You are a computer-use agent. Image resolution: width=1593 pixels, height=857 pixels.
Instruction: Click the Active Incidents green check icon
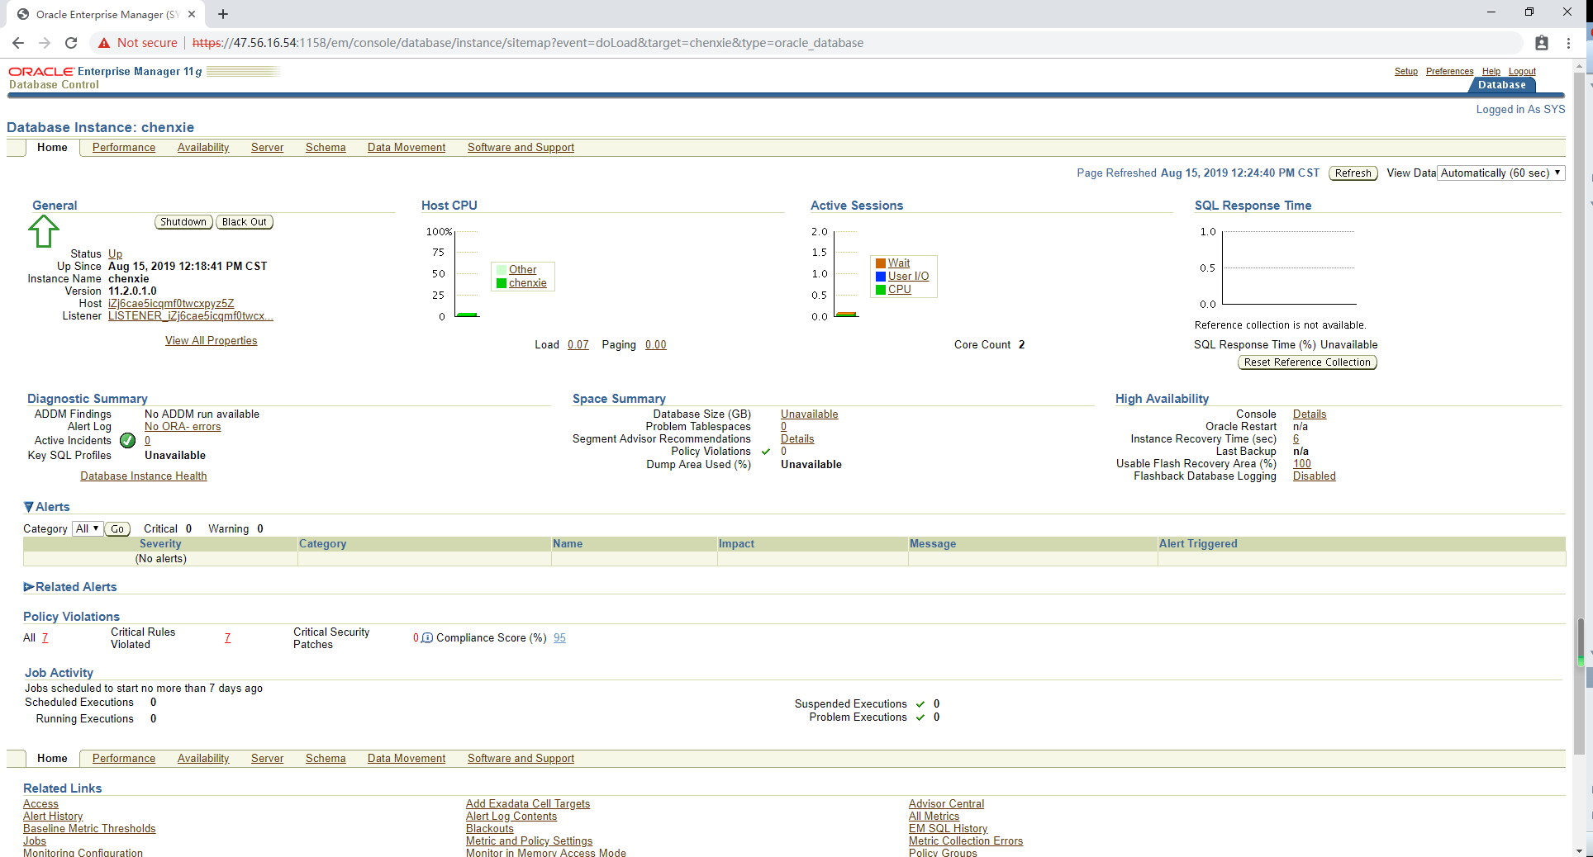(127, 440)
